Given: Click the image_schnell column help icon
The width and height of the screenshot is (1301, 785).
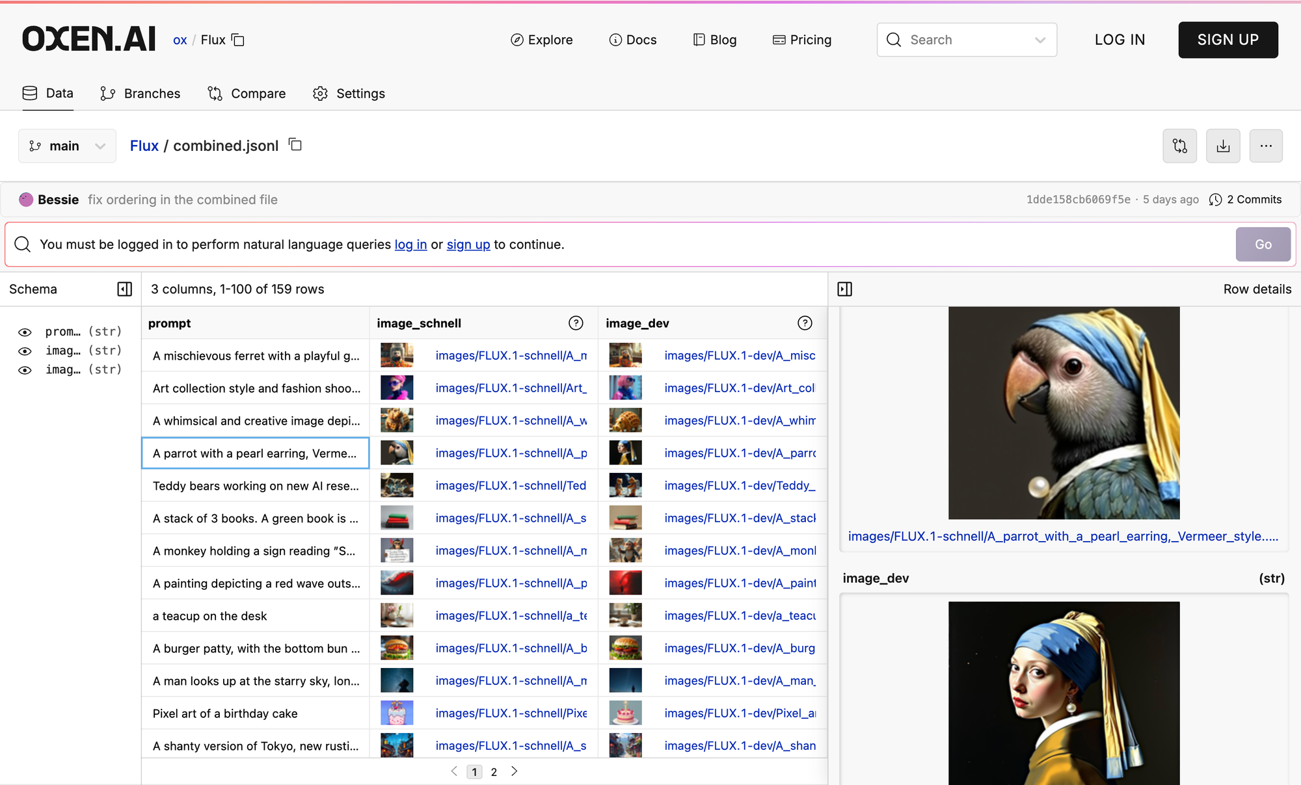Looking at the screenshot, I should [x=576, y=323].
